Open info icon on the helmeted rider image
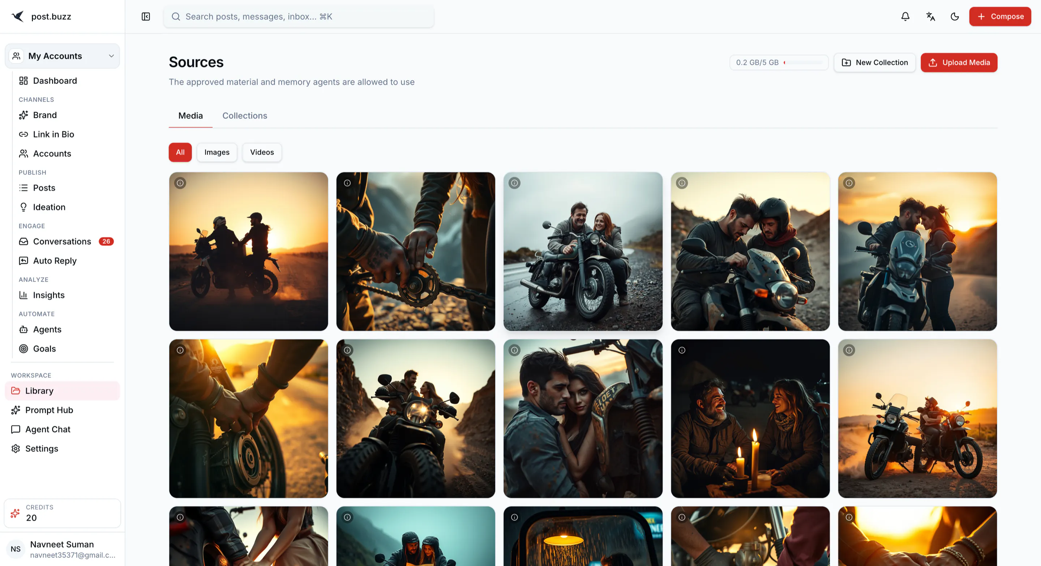The height and width of the screenshot is (566, 1041). point(682,183)
